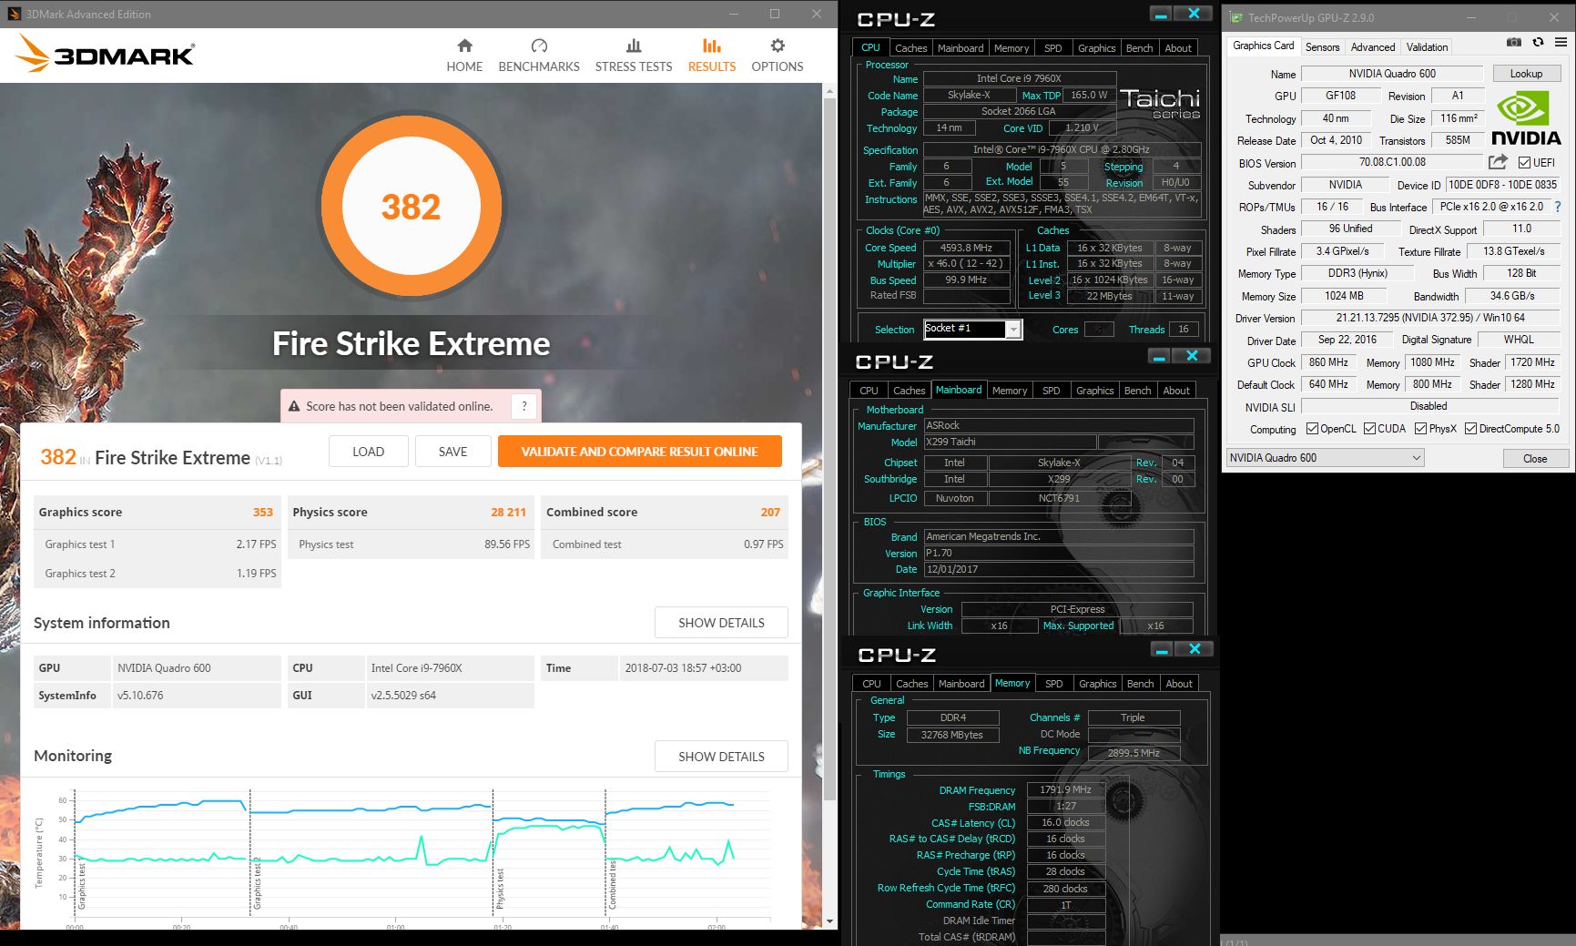The image size is (1576, 946).
Task: Open STRESS TESTS in 3DMark
Action: click(x=634, y=56)
